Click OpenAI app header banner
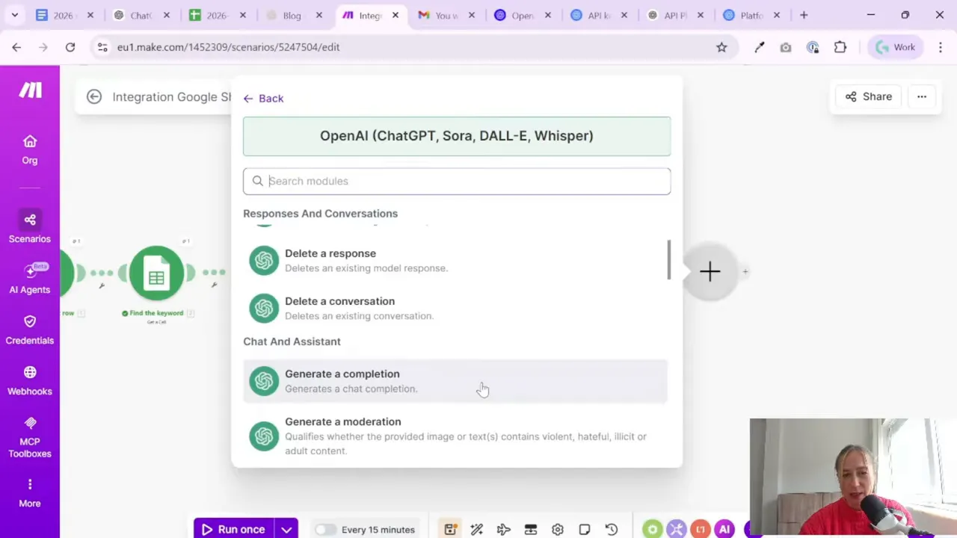 coord(457,136)
